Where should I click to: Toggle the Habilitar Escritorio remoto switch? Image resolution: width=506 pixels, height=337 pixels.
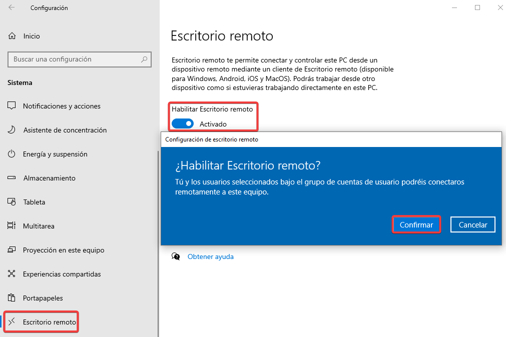[182, 123]
